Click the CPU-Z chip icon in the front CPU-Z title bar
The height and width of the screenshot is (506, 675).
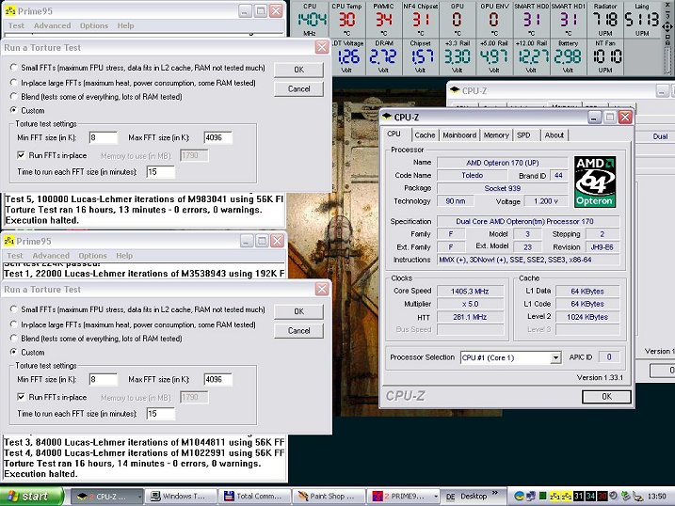(x=387, y=117)
